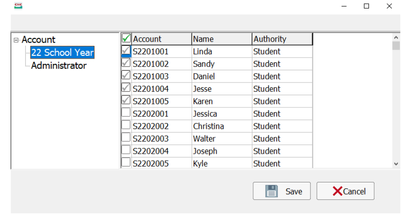Click the scrollbar up arrow
Image resolution: width=413 pixels, height=218 pixels.
(x=396, y=38)
